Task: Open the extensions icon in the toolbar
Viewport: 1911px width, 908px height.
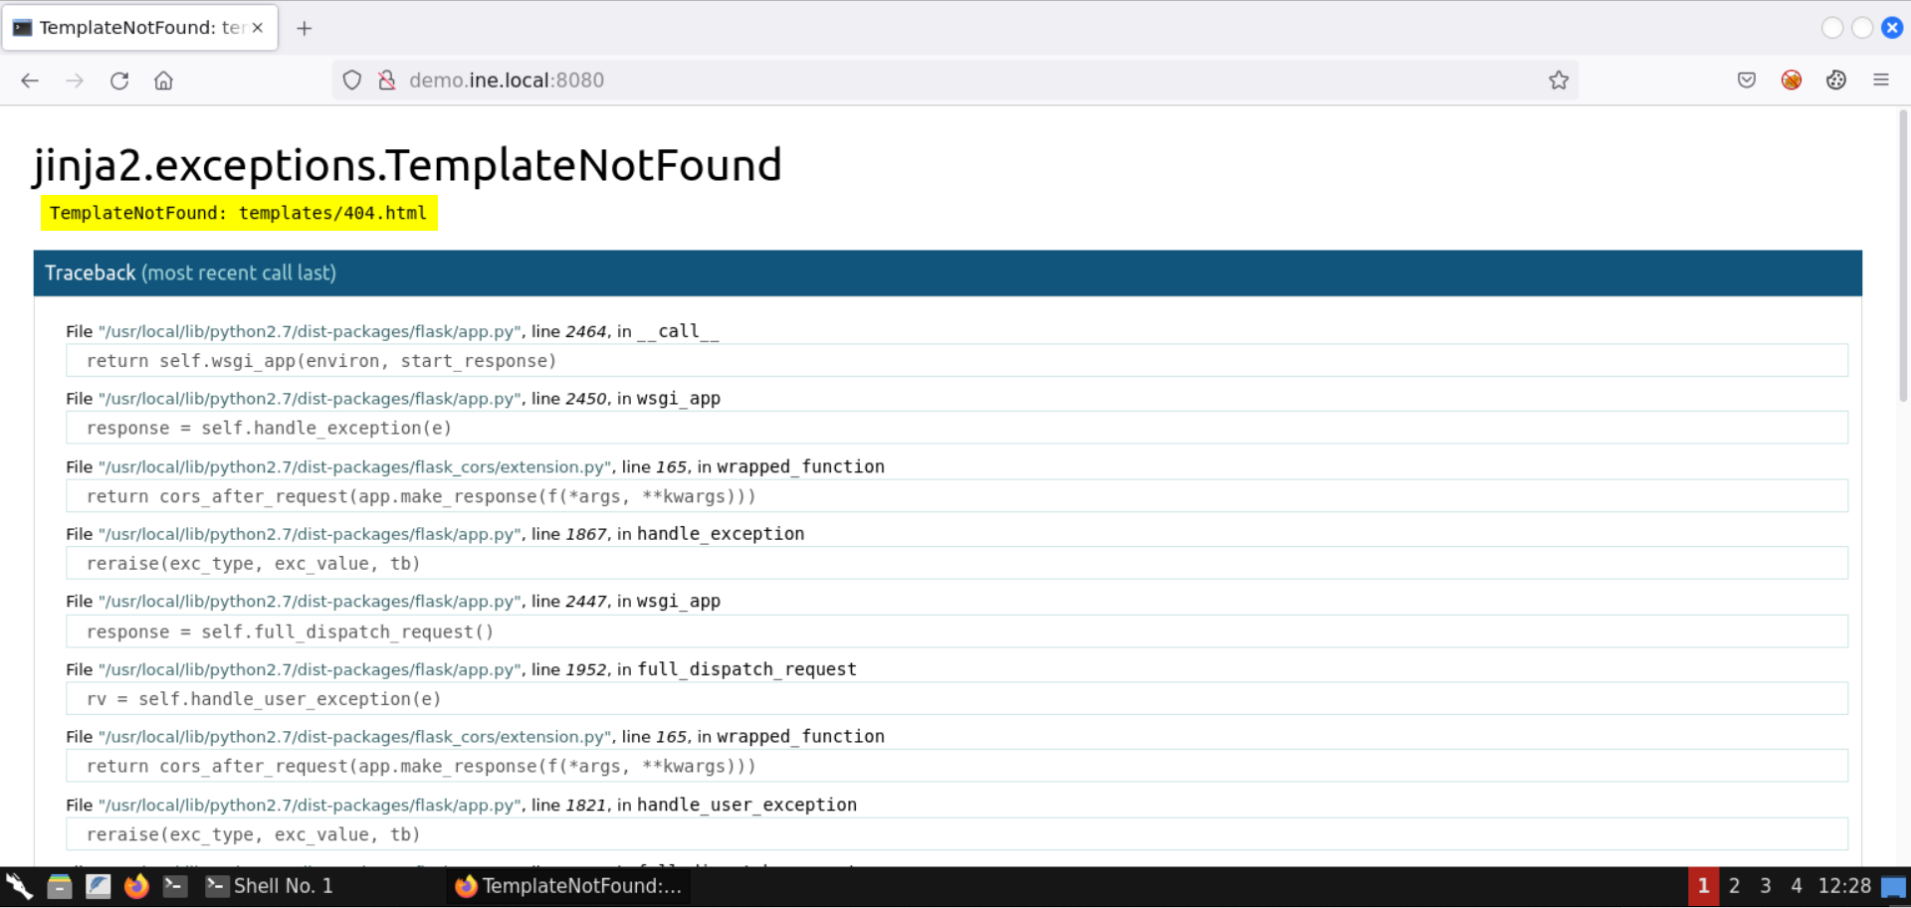Action: point(1835,81)
